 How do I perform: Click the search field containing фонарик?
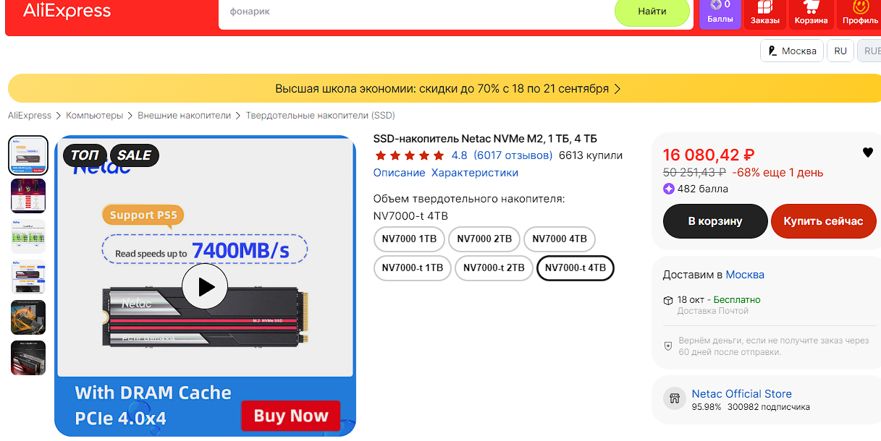pyautogui.click(x=416, y=12)
